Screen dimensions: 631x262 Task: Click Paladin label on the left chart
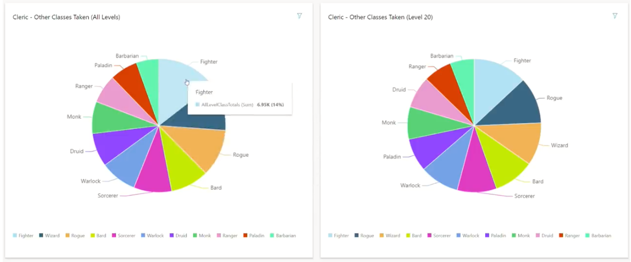103,65
